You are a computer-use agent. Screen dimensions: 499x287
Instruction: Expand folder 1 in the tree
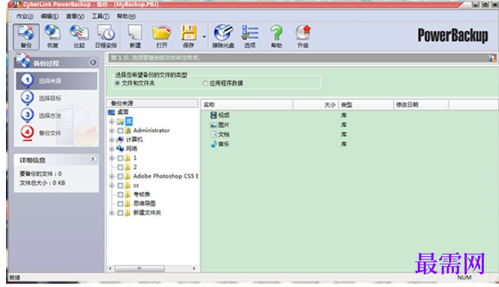point(111,158)
